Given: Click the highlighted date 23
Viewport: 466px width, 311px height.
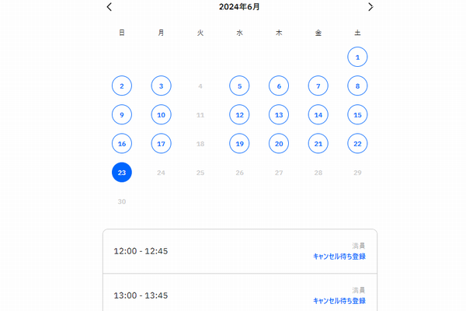Looking at the screenshot, I should point(122,173).
